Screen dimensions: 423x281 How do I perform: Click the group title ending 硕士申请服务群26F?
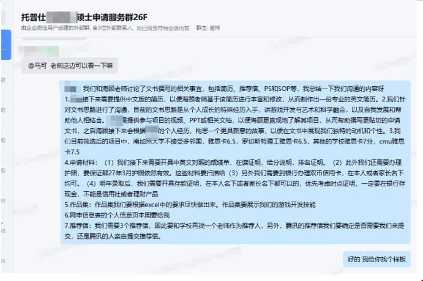pyautogui.click(x=84, y=17)
